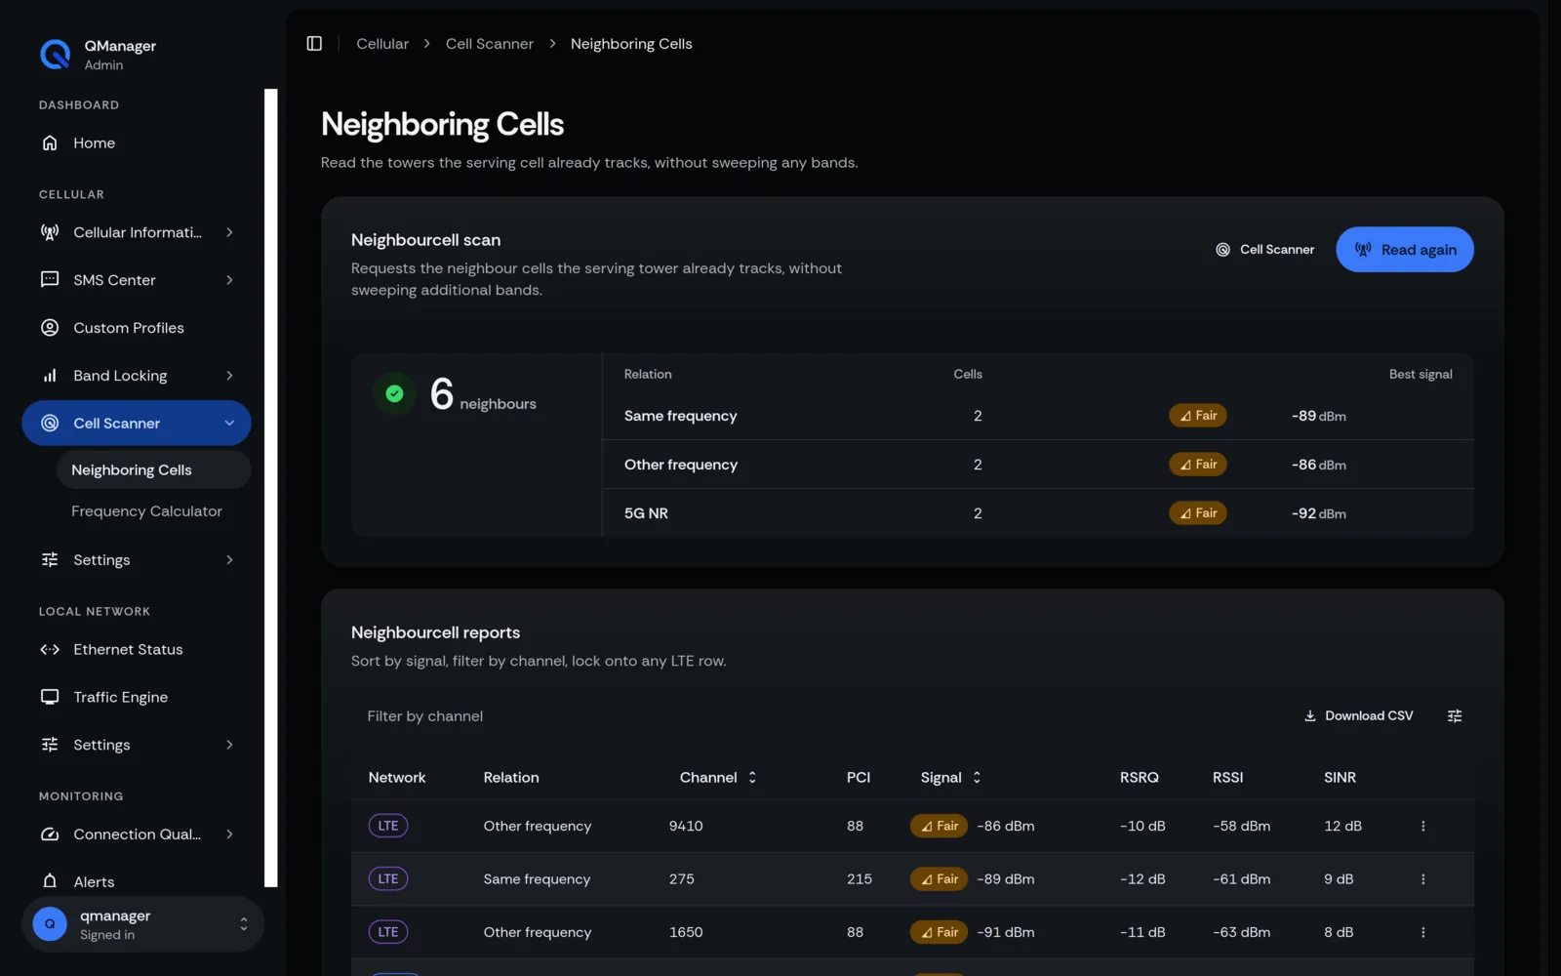Image resolution: width=1561 pixels, height=976 pixels.
Task: Sort table by Signal column
Action: pyautogui.click(x=950, y=778)
